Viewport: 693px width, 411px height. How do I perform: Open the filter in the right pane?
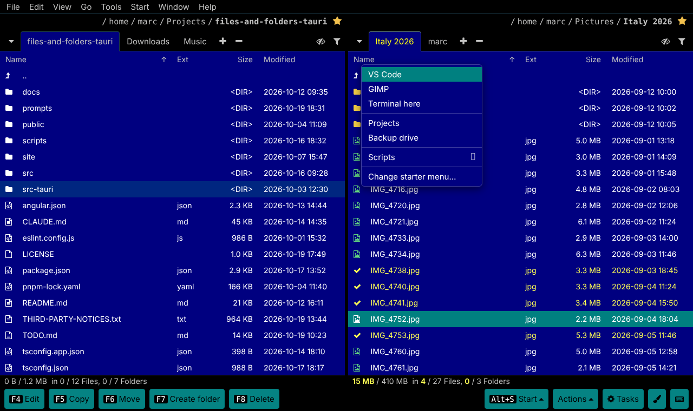pyautogui.click(x=682, y=41)
